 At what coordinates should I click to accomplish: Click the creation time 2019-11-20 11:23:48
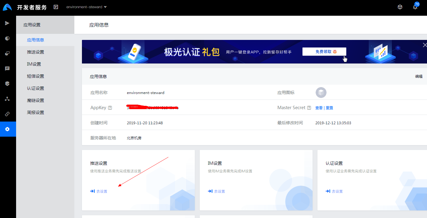[145, 123]
